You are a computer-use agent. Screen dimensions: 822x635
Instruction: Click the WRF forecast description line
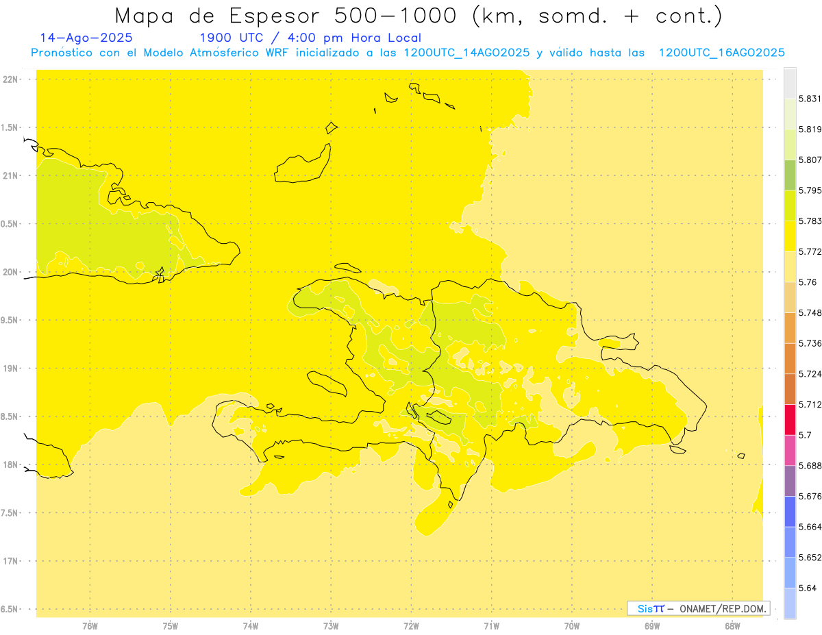point(408,53)
